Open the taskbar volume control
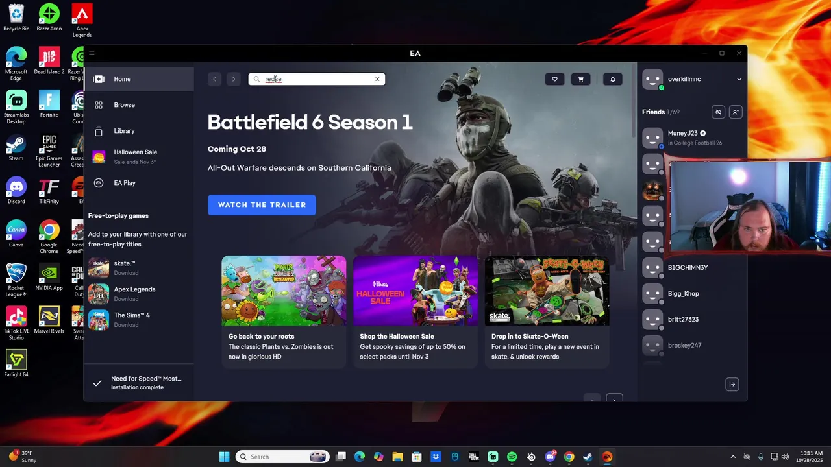Viewport: 831px width, 467px height. tap(785, 457)
